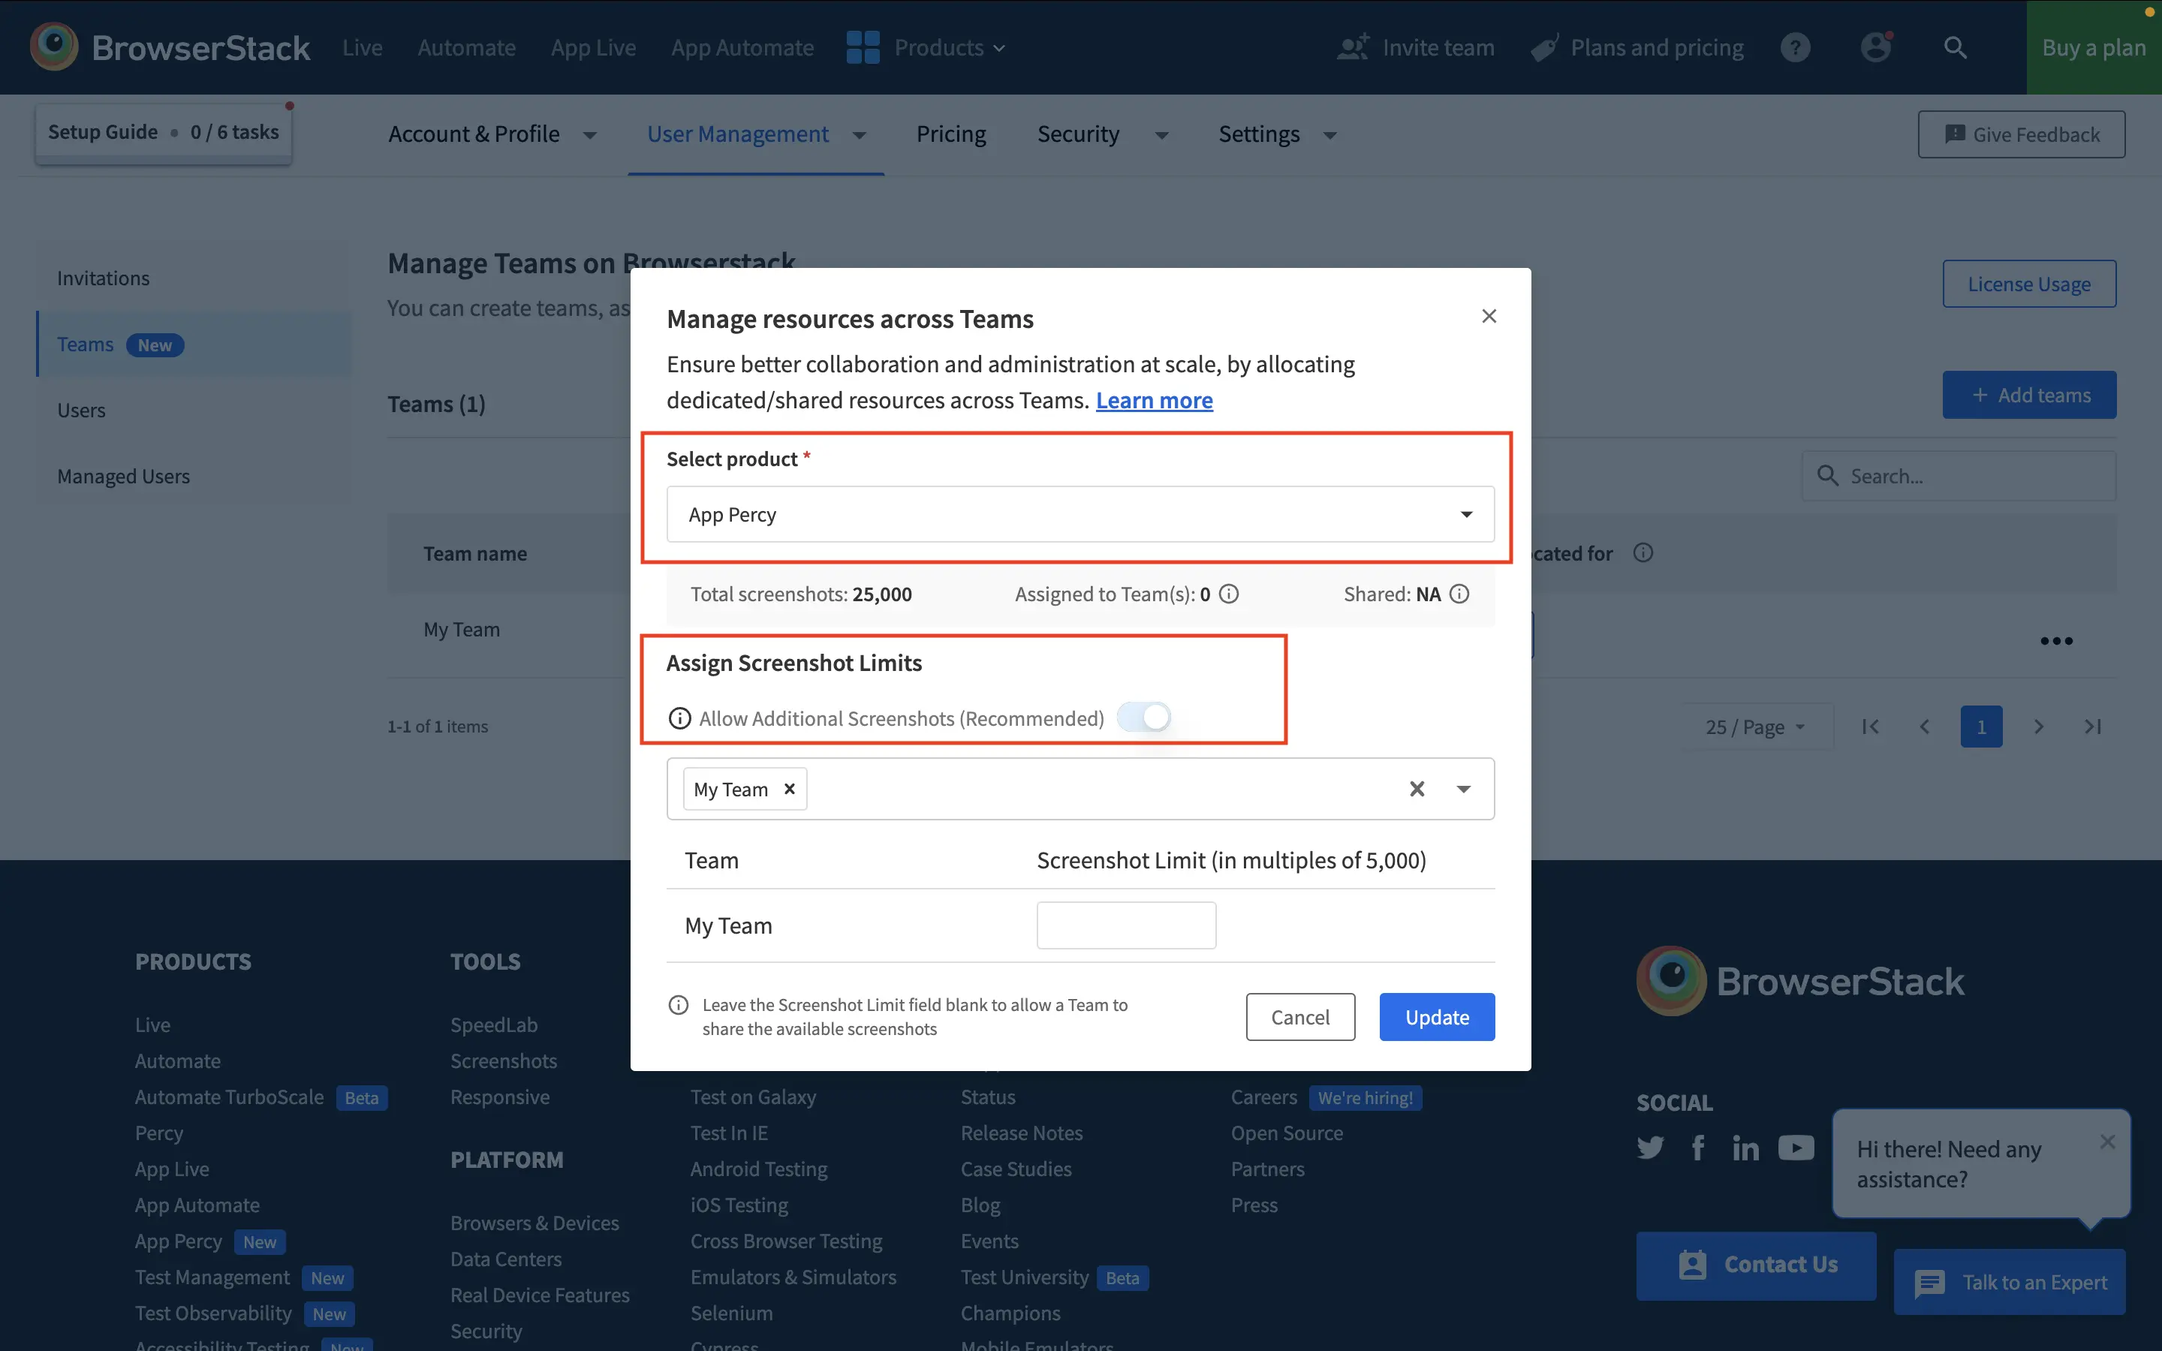Open BrowserStack LinkedIn page
The image size is (2162, 1351).
click(1745, 1148)
